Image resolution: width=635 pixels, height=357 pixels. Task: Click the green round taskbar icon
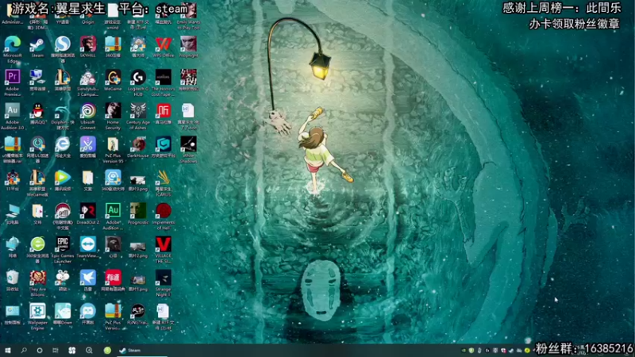click(107, 351)
